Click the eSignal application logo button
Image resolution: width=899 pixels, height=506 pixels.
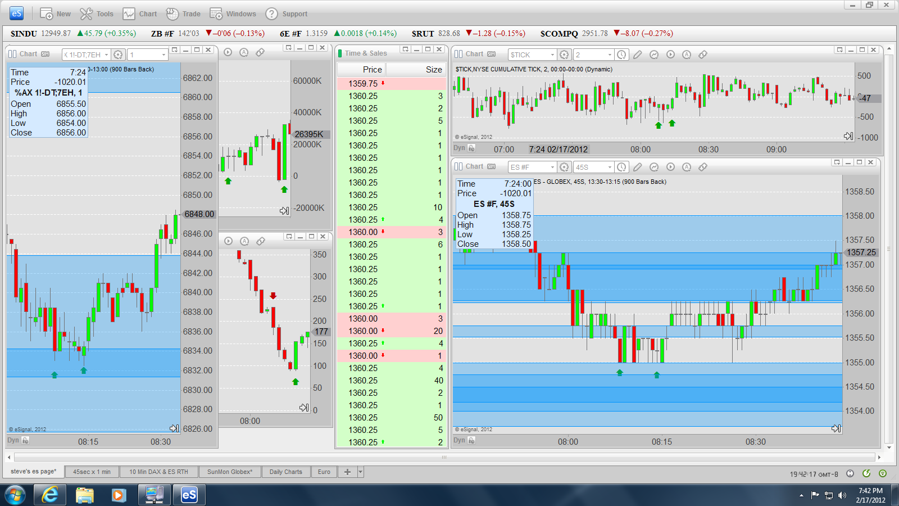coord(17,13)
